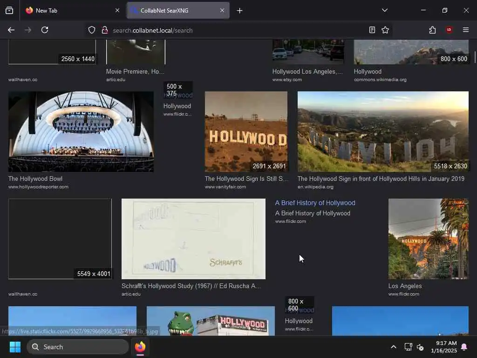Go back to the previous page

point(11,30)
